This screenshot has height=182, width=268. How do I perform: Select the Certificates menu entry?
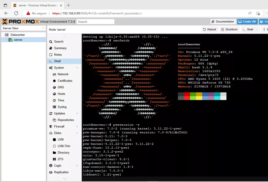(x=65, y=81)
